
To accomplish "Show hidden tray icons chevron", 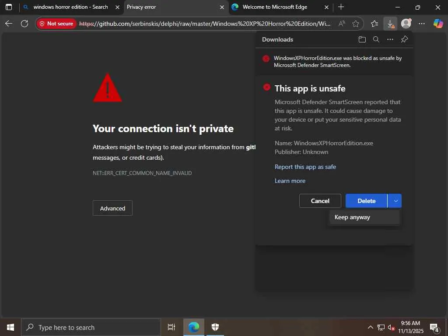I will point(370,327).
